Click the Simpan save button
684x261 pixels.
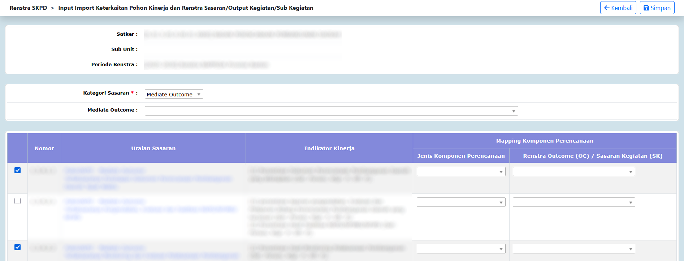click(x=657, y=8)
